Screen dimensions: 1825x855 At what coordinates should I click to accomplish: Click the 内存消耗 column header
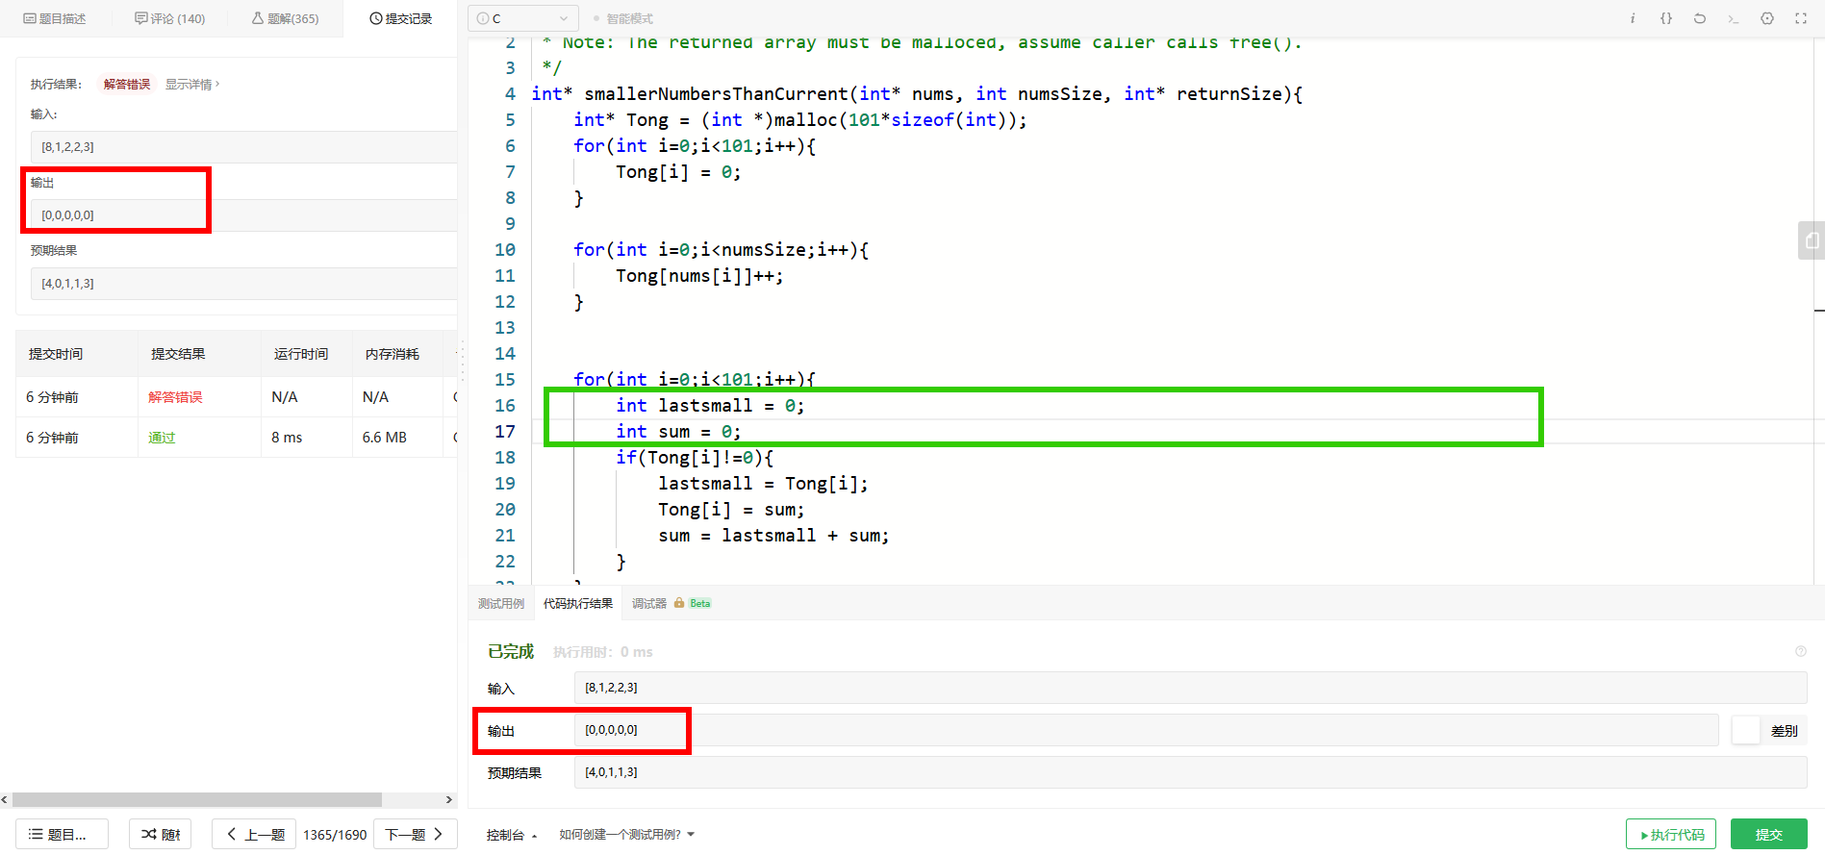392,354
